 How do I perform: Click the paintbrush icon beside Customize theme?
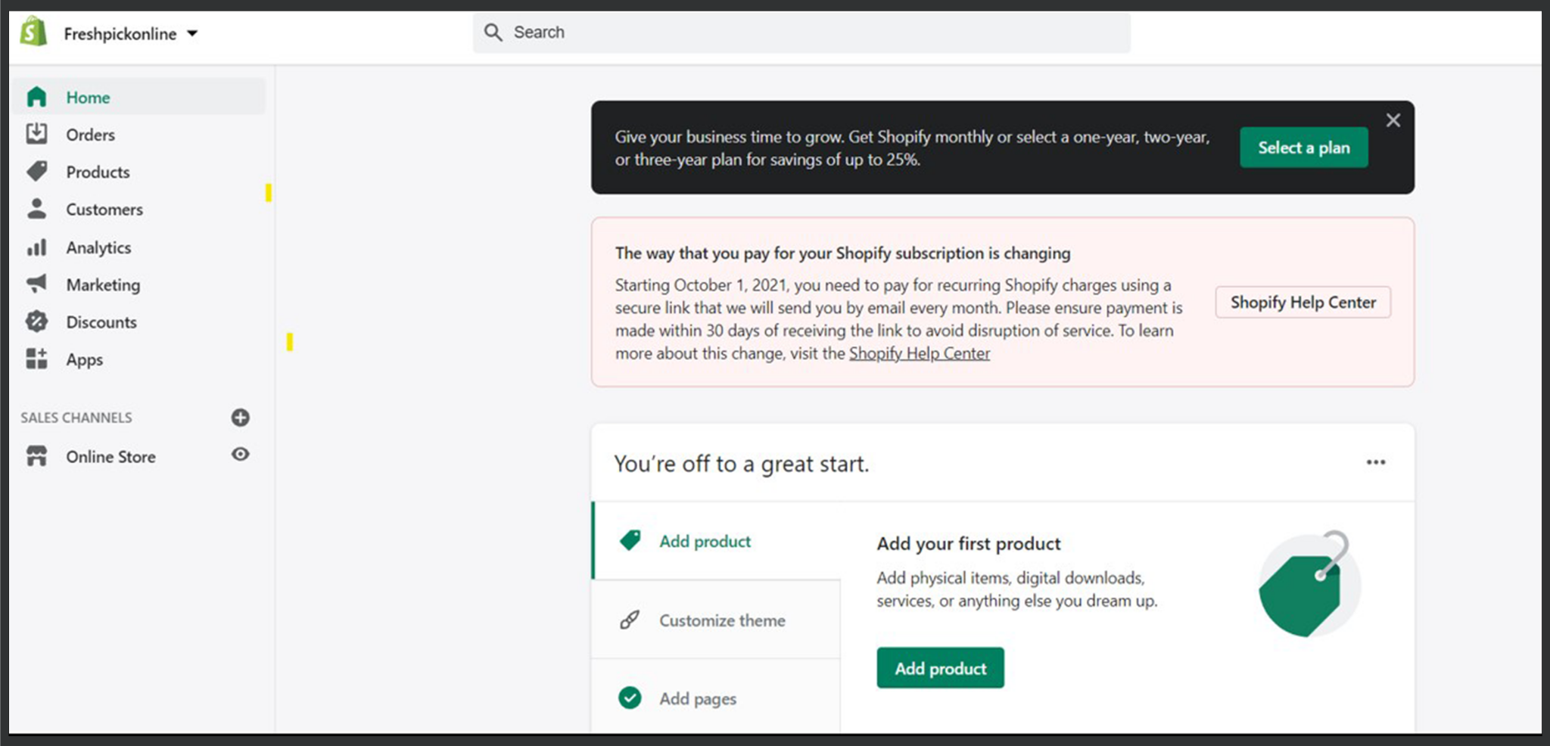click(630, 620)
